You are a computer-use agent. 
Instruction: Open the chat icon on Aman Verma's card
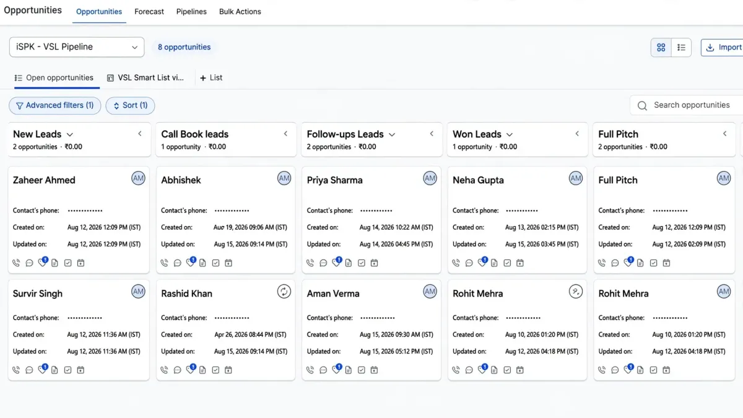(x=323, y=370)
